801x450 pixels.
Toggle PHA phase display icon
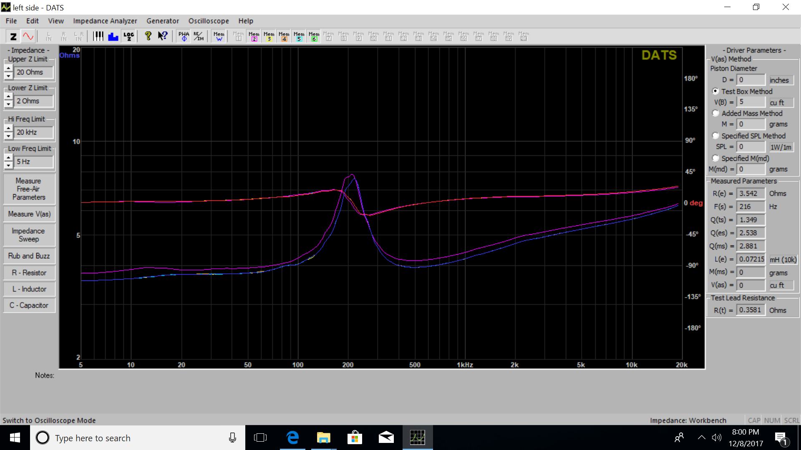184,36
